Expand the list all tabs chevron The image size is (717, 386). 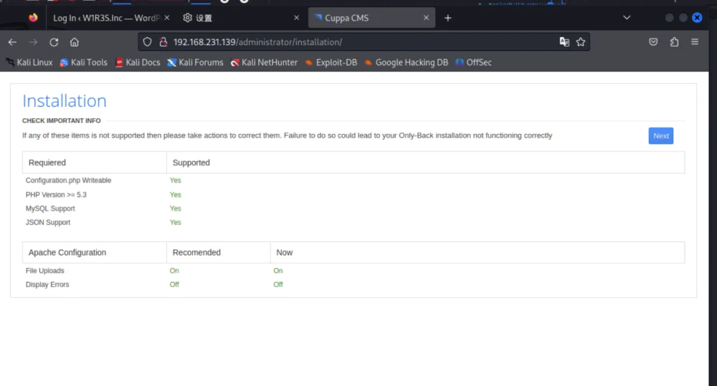pyautogui.click(x=627, y=17)
